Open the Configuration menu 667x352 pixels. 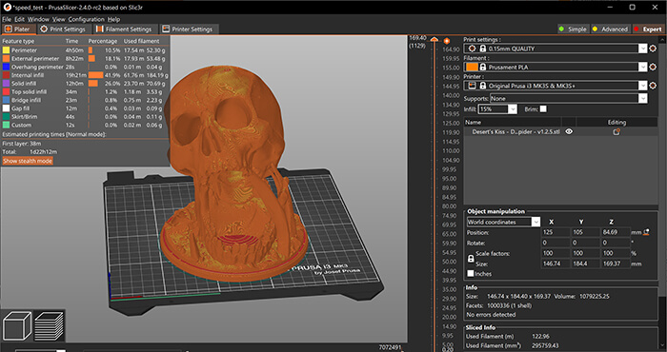click(x=87, y=19)
